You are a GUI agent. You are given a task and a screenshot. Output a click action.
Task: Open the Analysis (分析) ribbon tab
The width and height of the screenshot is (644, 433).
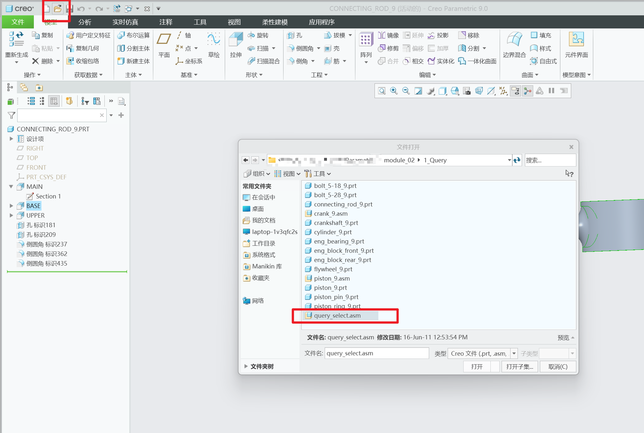click(85, 22)
